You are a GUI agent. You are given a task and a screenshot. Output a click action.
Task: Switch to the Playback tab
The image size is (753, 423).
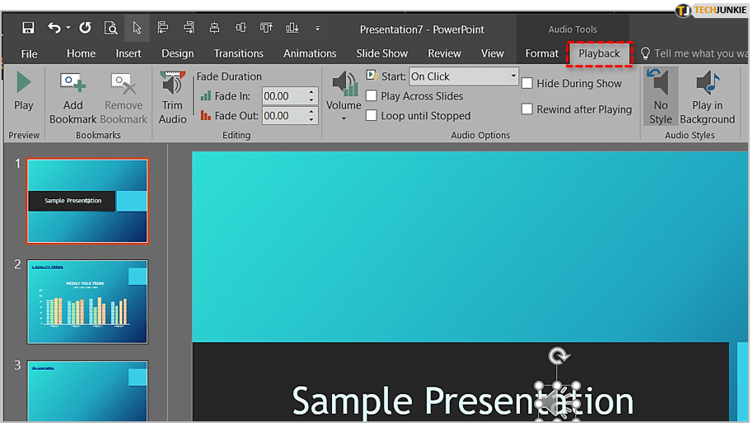point(599,53)
